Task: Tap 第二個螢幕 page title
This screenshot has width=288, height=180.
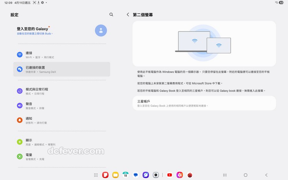Action: point(143,15)
